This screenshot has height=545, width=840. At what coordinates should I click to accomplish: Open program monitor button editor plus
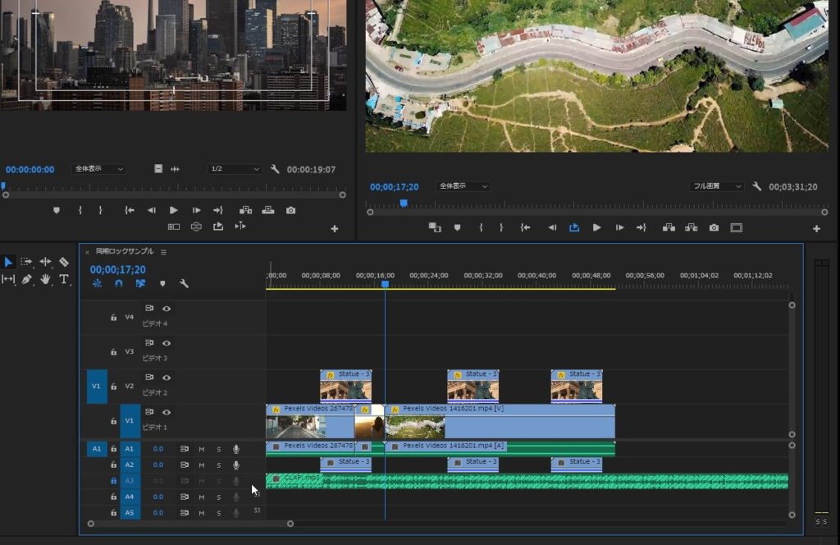pos(816,229)
